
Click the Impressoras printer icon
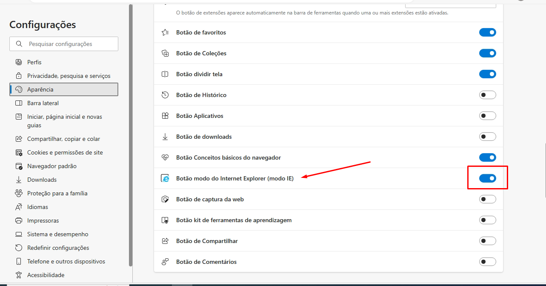19,220
